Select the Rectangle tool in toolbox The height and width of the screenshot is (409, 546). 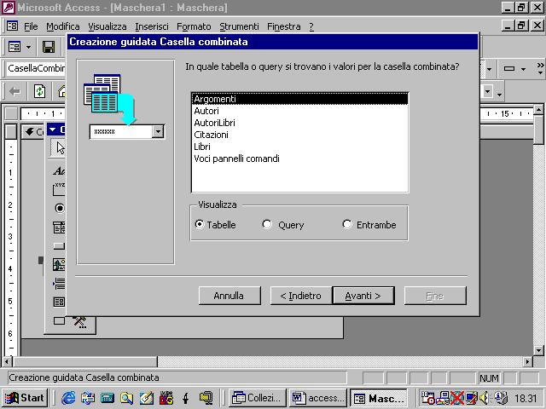(59, 320)
